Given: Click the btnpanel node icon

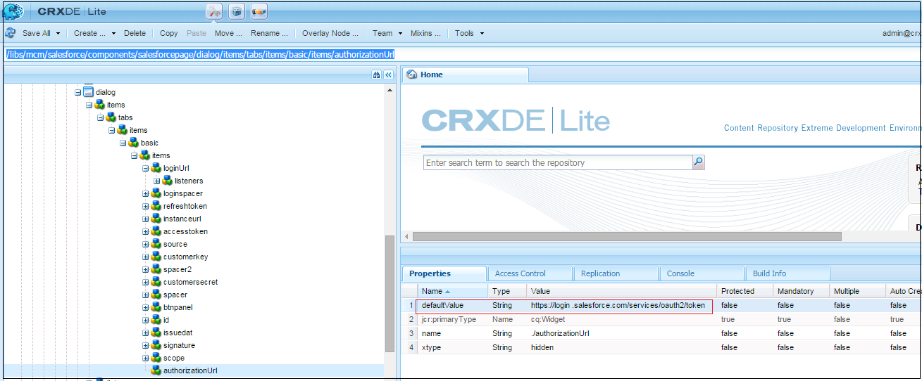Looking at the screenshot, I should pos(156,307).
